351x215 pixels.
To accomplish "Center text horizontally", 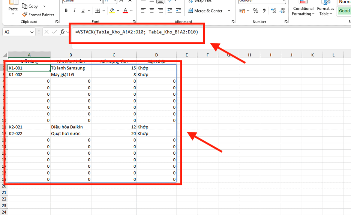I will point(152,11).
